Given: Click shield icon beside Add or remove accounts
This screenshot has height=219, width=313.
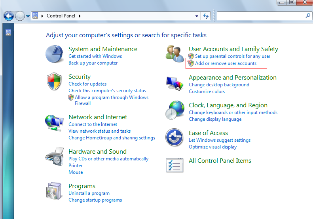Looking at the screenshot, I should click(191, 63).
